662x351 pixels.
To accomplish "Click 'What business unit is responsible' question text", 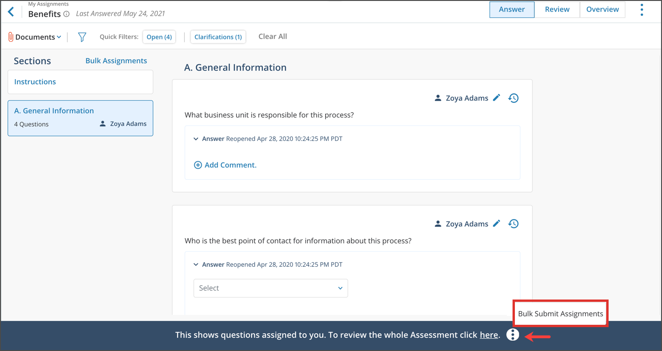I will [x=269, y=115].
